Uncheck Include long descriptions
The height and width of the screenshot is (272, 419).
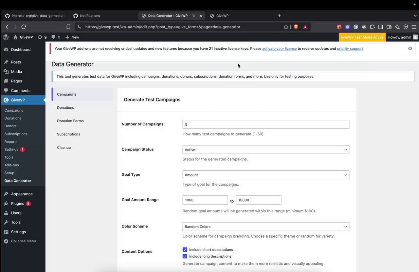pyautogui.click(x=185, y=256)
